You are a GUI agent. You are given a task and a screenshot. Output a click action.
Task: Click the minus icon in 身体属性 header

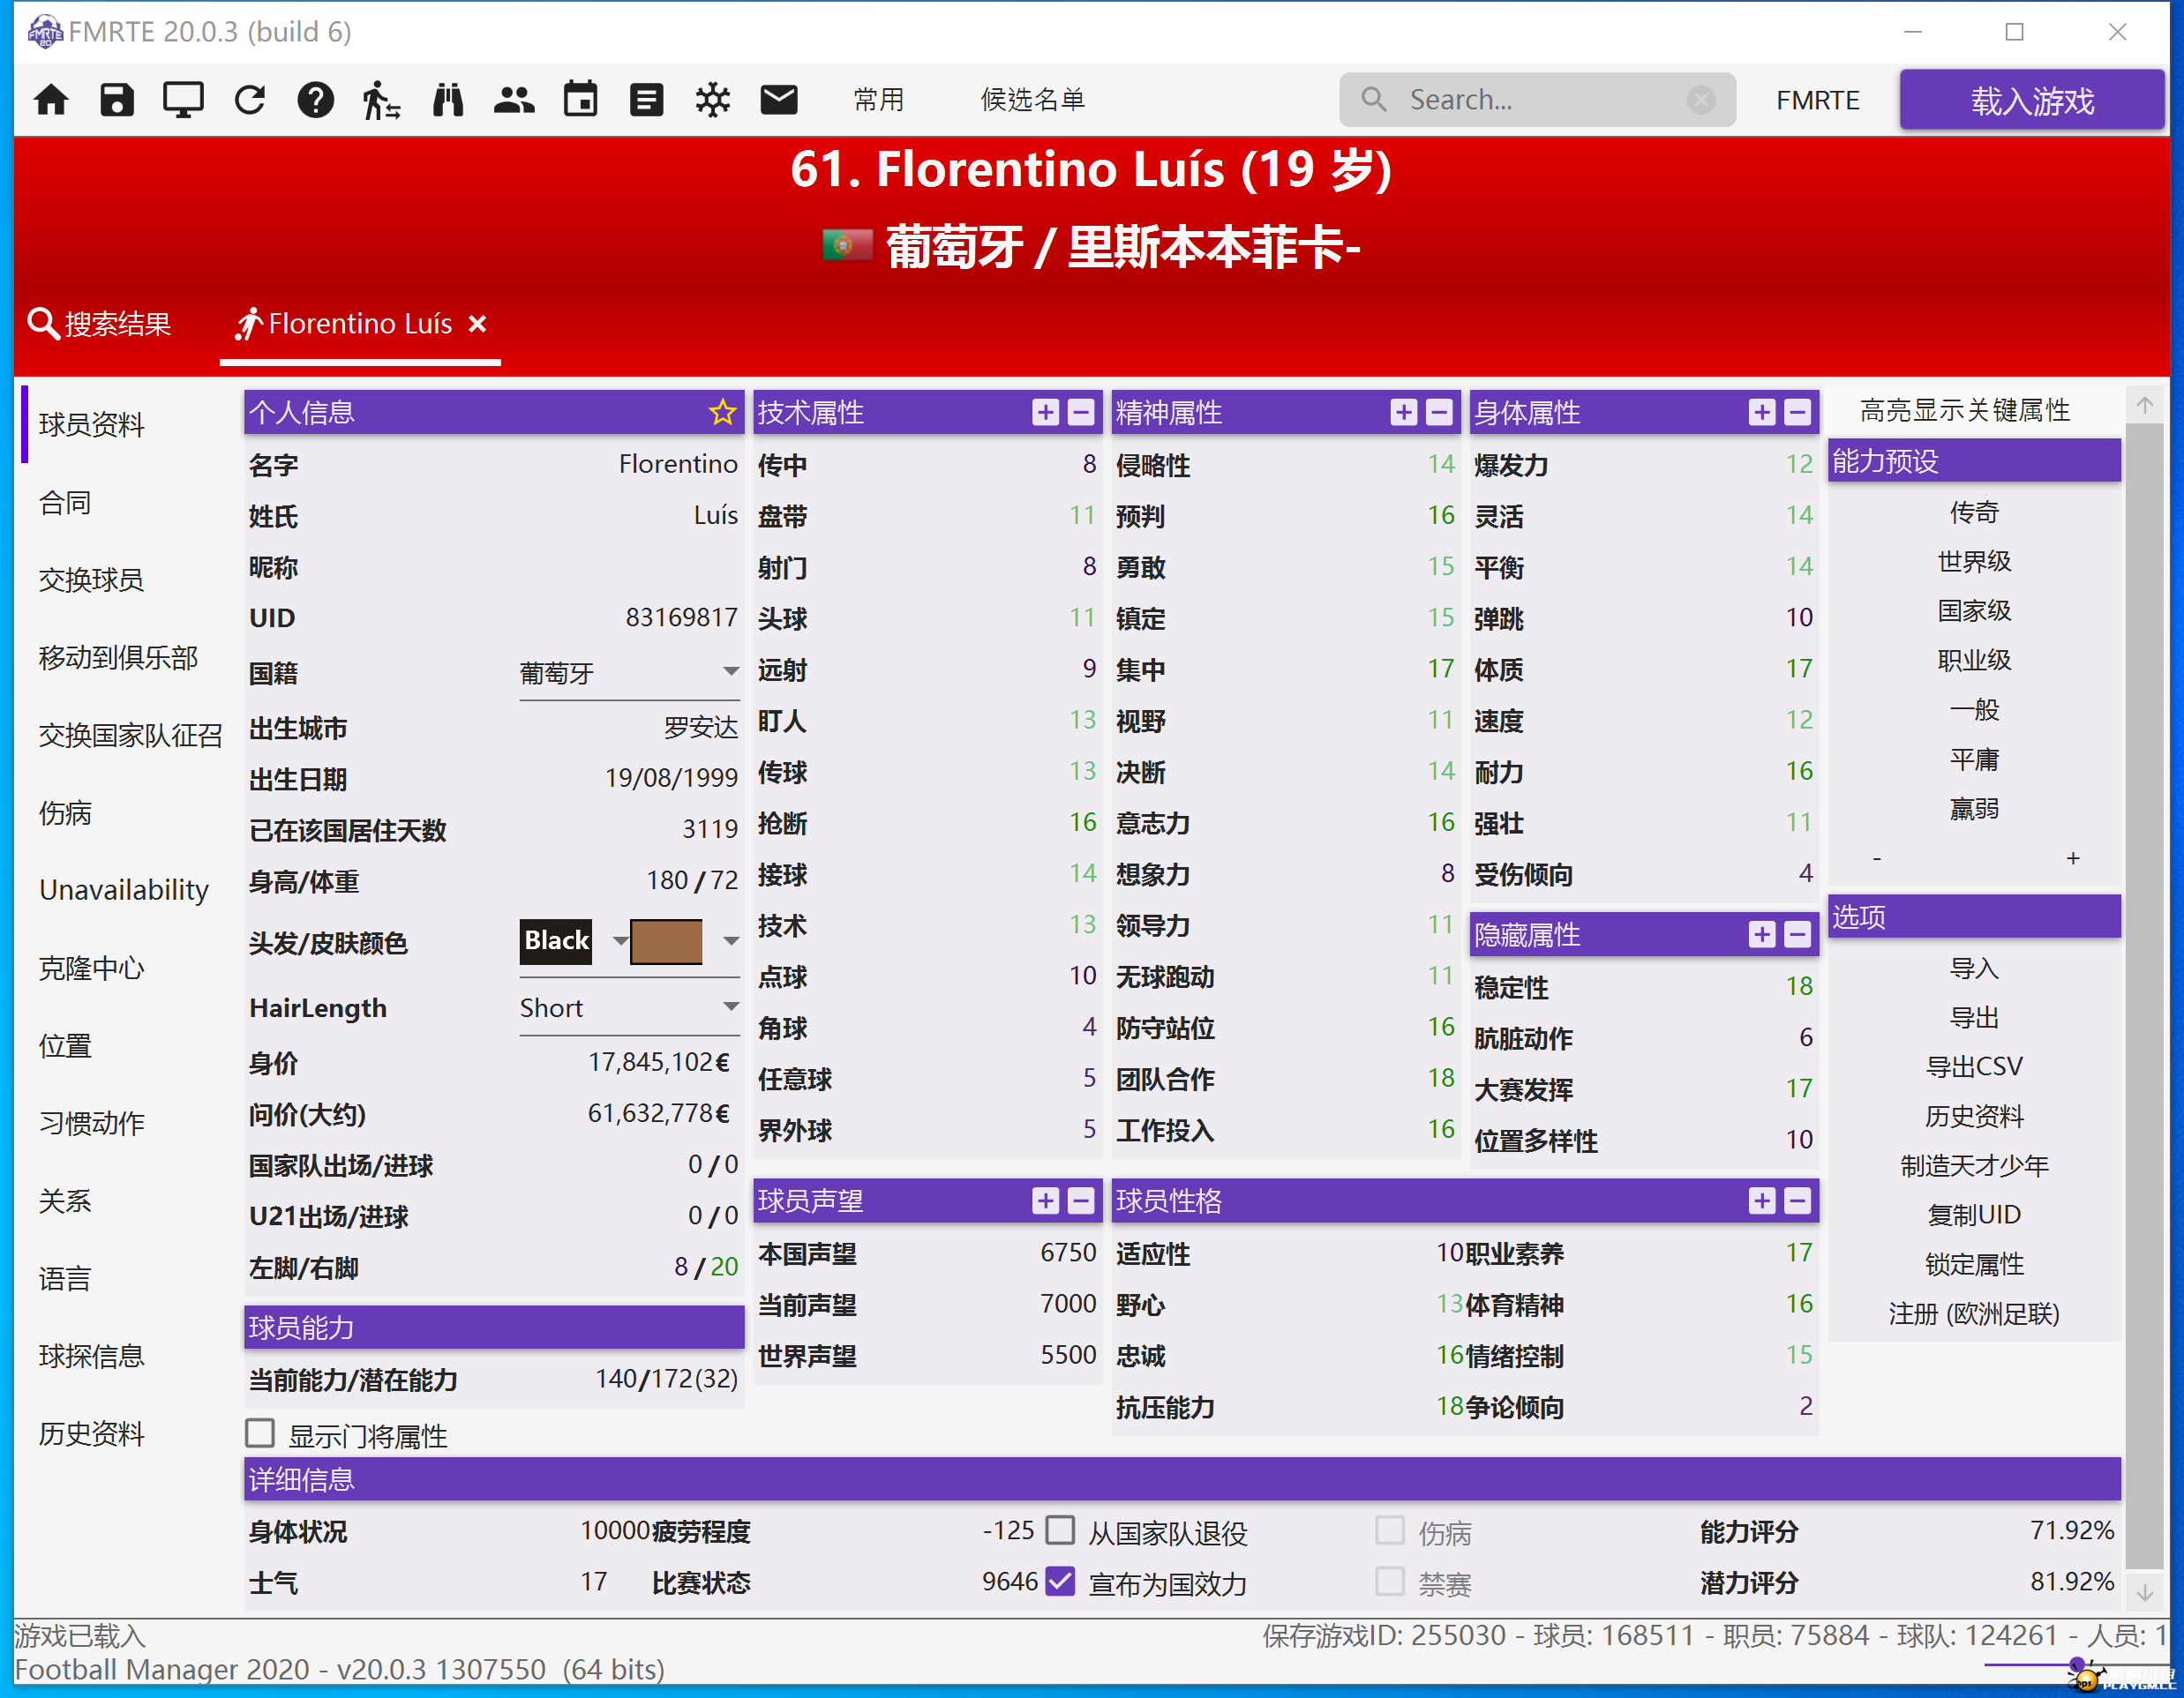1797,412
